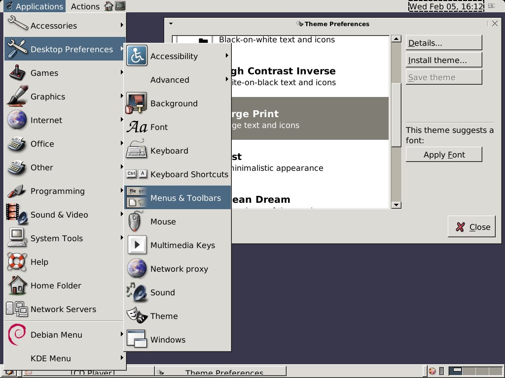Click theme list scrollbar down arrow
Image resolution: width=505 pixels, height=378 pixels.
tap(396, 205)
